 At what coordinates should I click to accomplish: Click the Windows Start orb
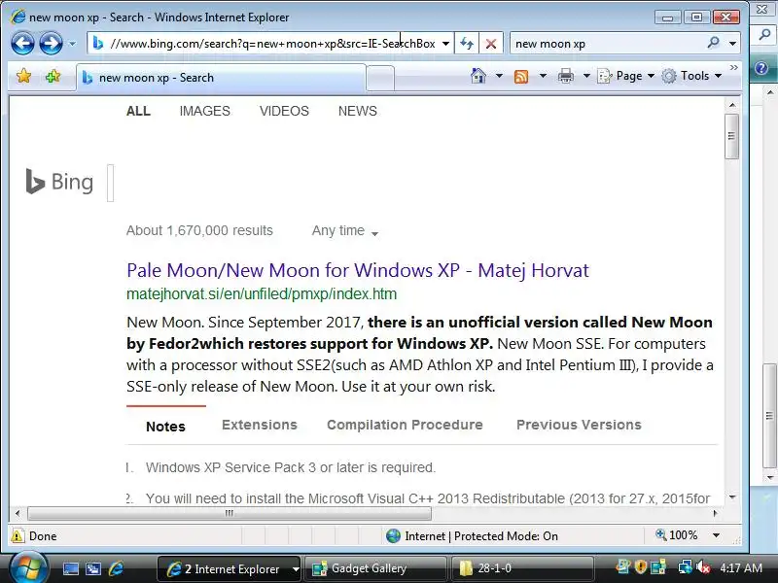pos(27,568)
